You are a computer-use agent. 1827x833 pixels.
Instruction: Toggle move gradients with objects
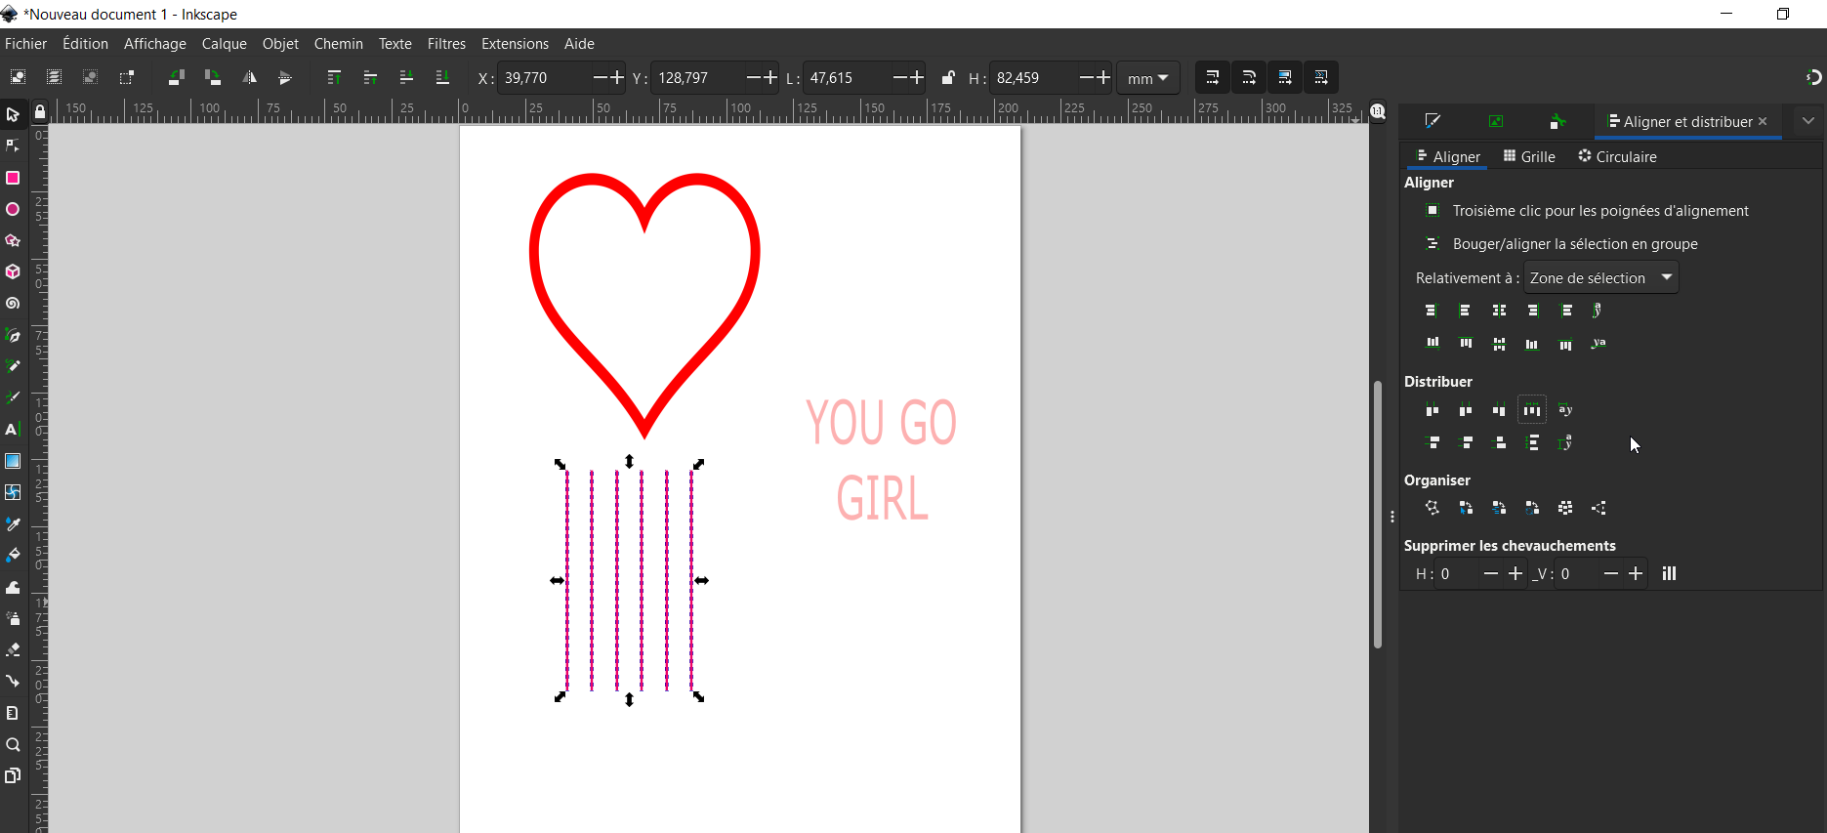coord(1284,77)
